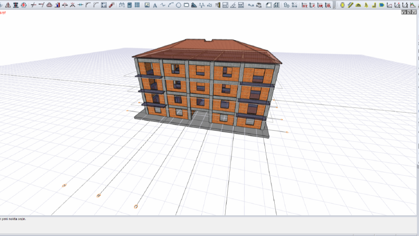Click the zigzag spline nodes icon
Image resolution: width=419 pixels, height=236 pixels.
click(202, 5)
